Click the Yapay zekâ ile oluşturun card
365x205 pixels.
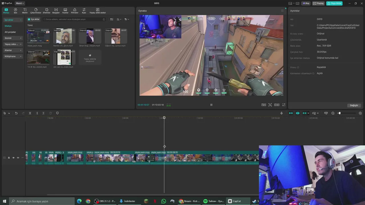coord(90,57)
